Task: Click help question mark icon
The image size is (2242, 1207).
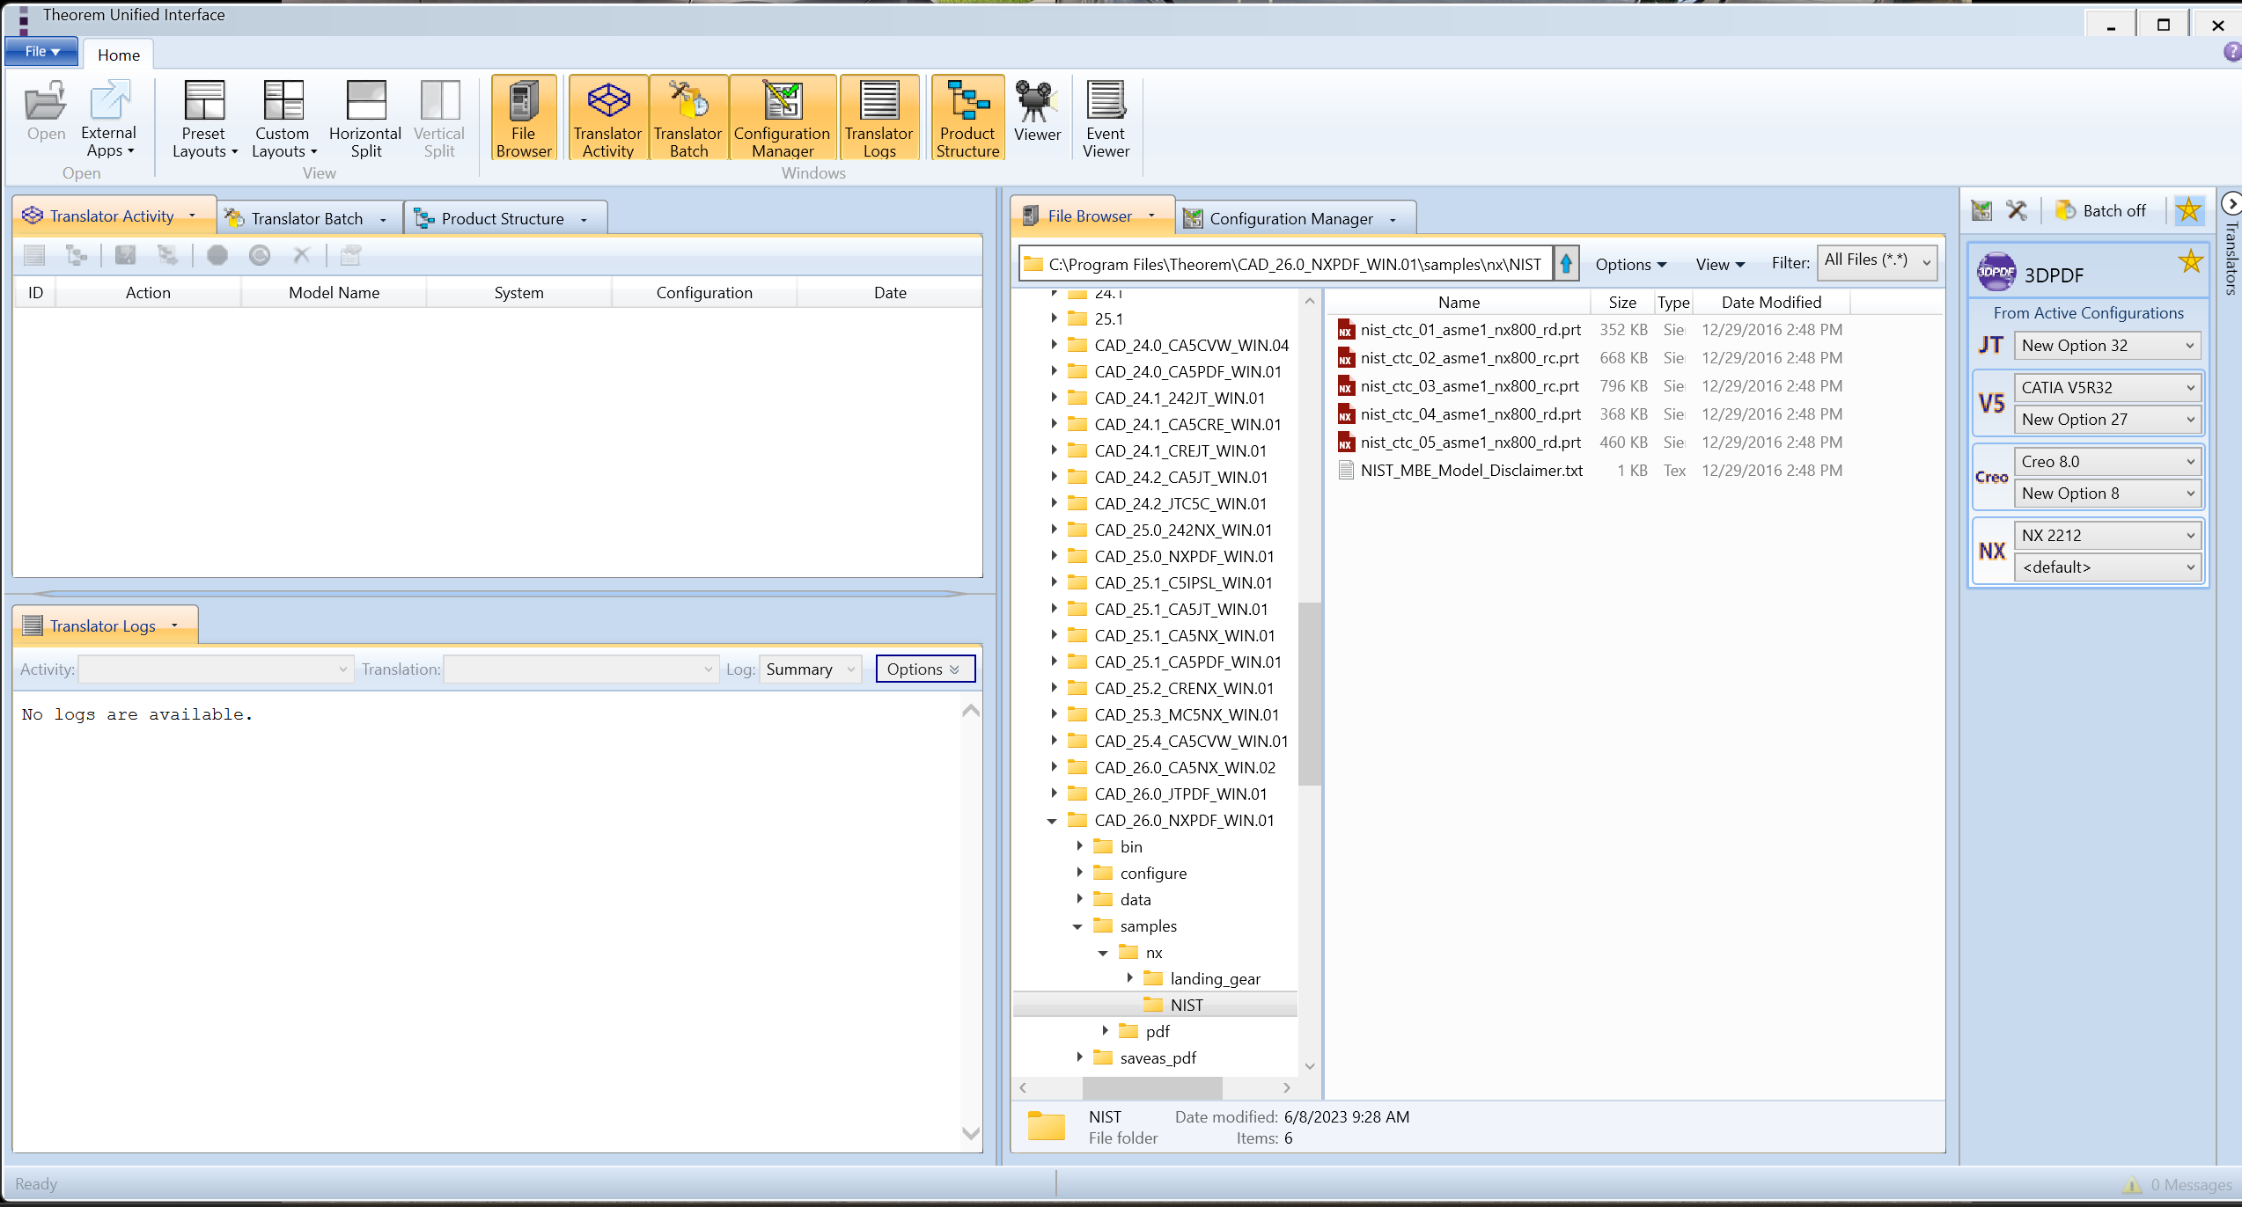Action: coord(2232,53)
